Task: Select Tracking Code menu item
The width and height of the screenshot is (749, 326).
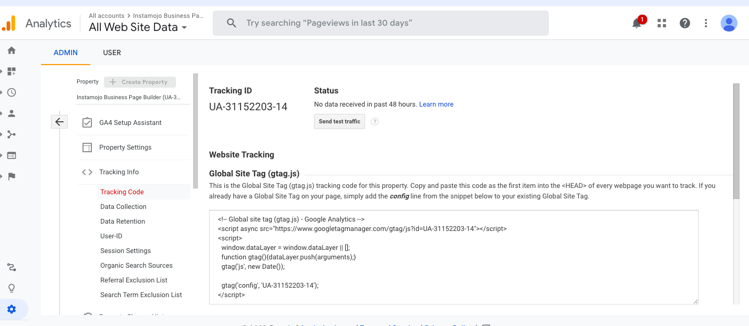Action: 122,192
